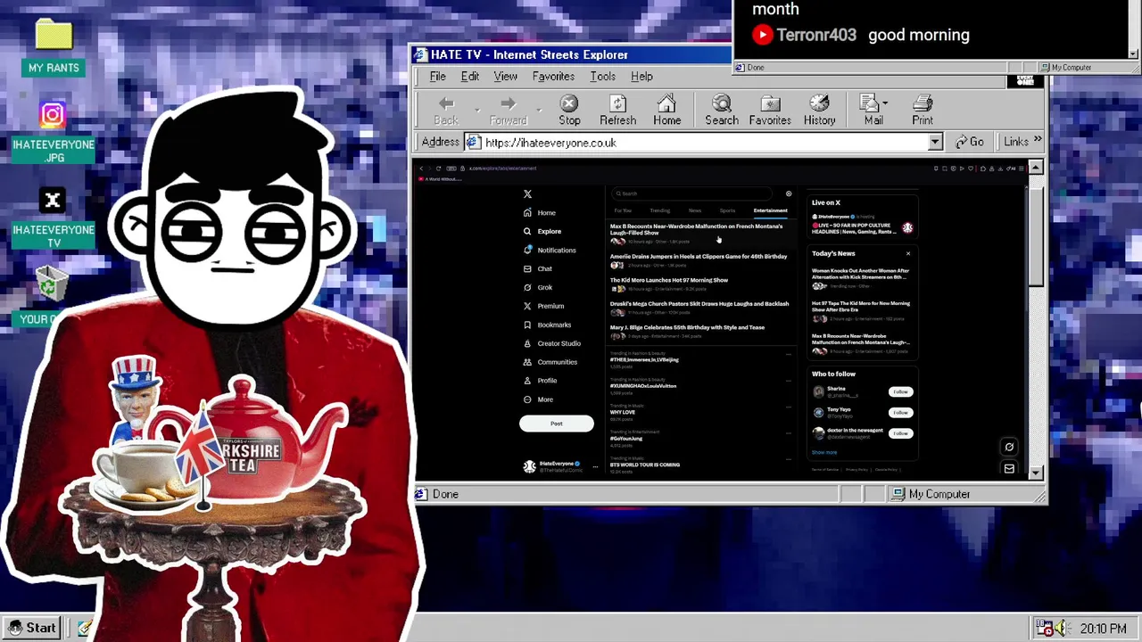Open the Start menu
This screenshot has height=642, width=1142.
coord(33,628)
